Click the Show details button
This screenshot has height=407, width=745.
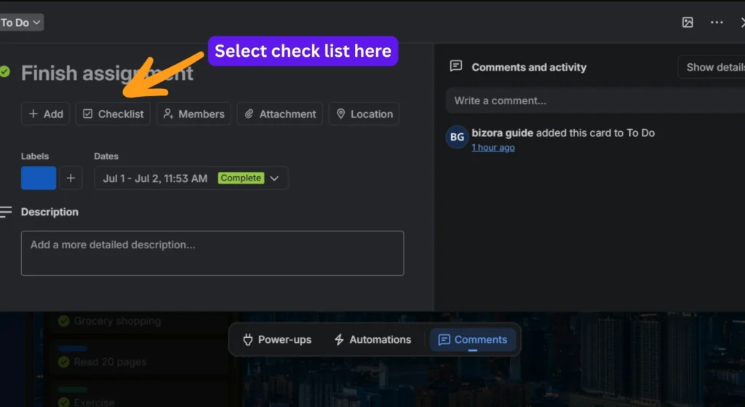click(x=712, y=67)
